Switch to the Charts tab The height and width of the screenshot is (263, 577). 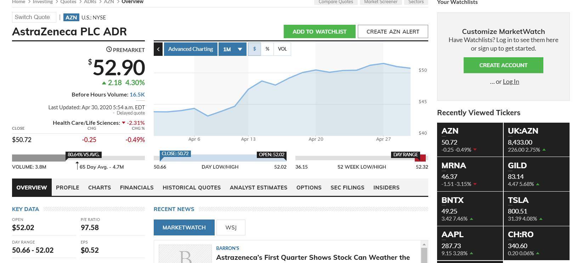pyautogui.click(x=100, y=187)
